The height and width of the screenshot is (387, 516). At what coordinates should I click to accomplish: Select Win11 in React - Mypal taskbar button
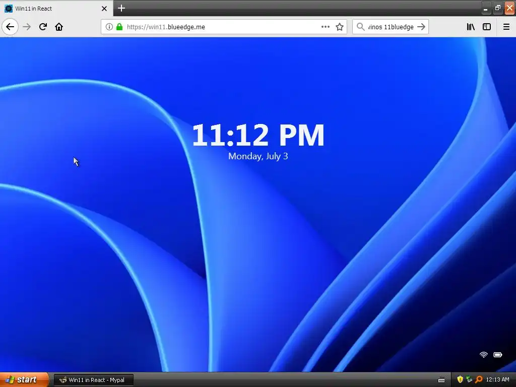(94, 380)
